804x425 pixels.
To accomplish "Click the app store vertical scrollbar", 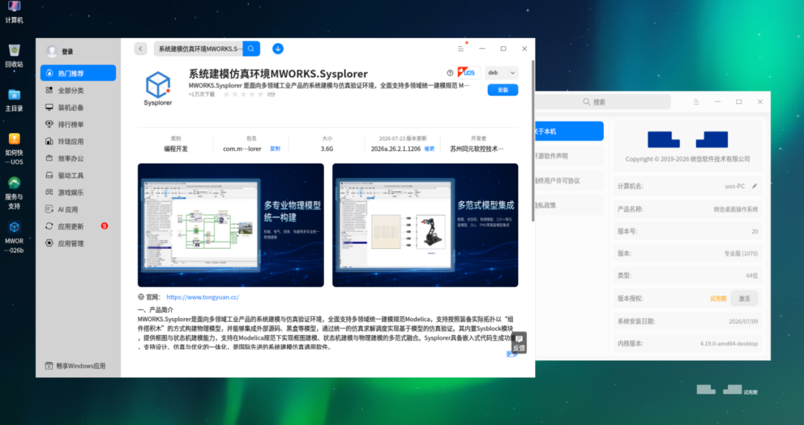I will coord(533,141).
